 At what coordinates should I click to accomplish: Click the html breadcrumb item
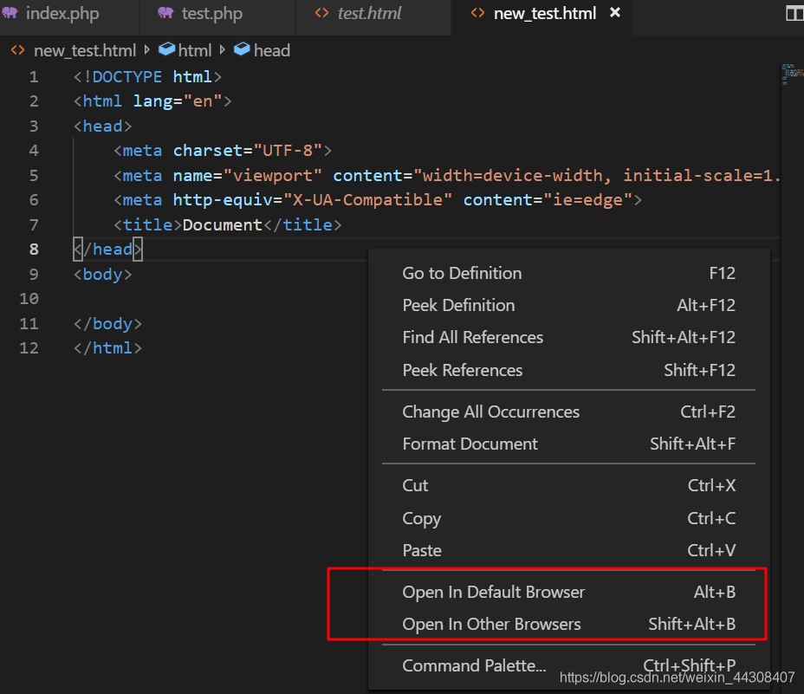(x=195, y=50)
